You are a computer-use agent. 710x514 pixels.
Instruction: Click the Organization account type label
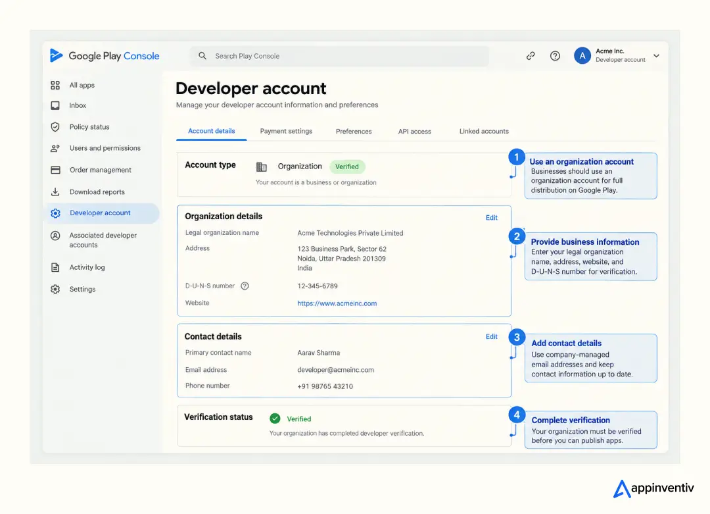click(300, 167)
